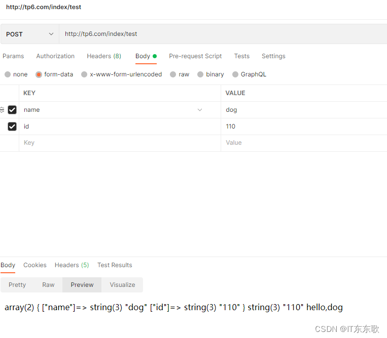This screenshot has height=338, width=387.
Task: Click the 110 value cell
Action: click(304, 126)
